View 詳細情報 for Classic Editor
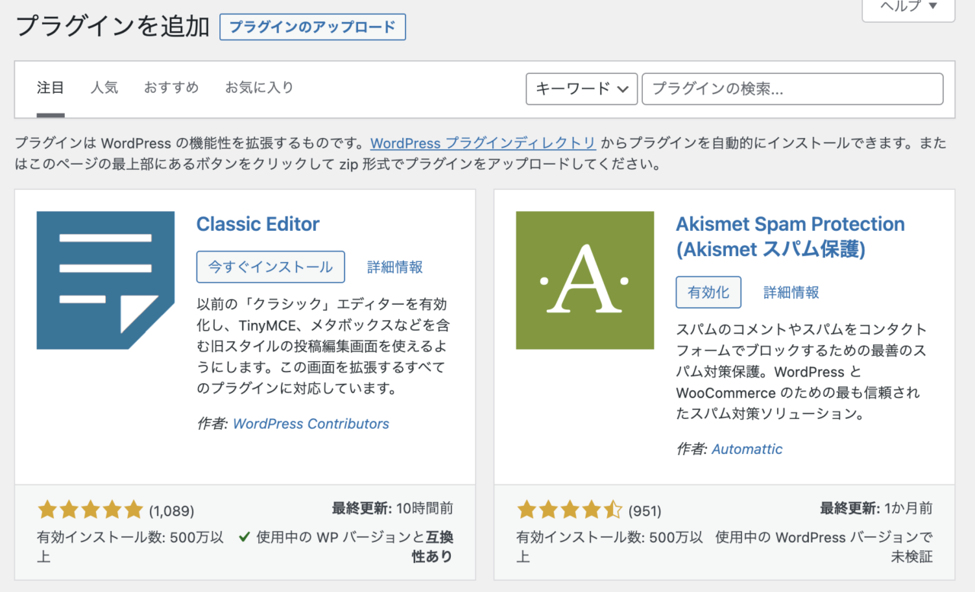Screen dimensions: 975x592 (395, 267)
